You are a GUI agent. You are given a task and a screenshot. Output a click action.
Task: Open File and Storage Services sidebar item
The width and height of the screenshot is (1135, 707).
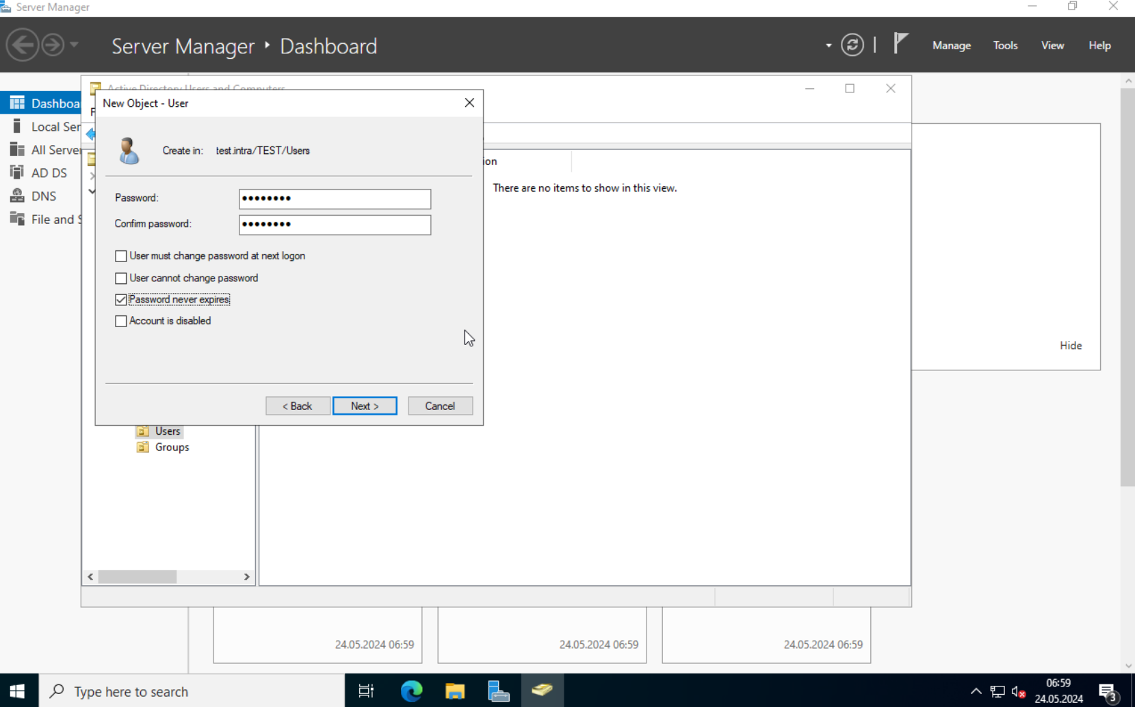tap(40, 219)
